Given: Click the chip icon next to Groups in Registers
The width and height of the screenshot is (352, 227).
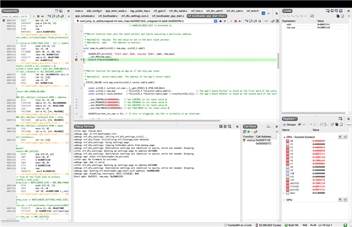Looking at the screenshot, I should pos(299,124).
